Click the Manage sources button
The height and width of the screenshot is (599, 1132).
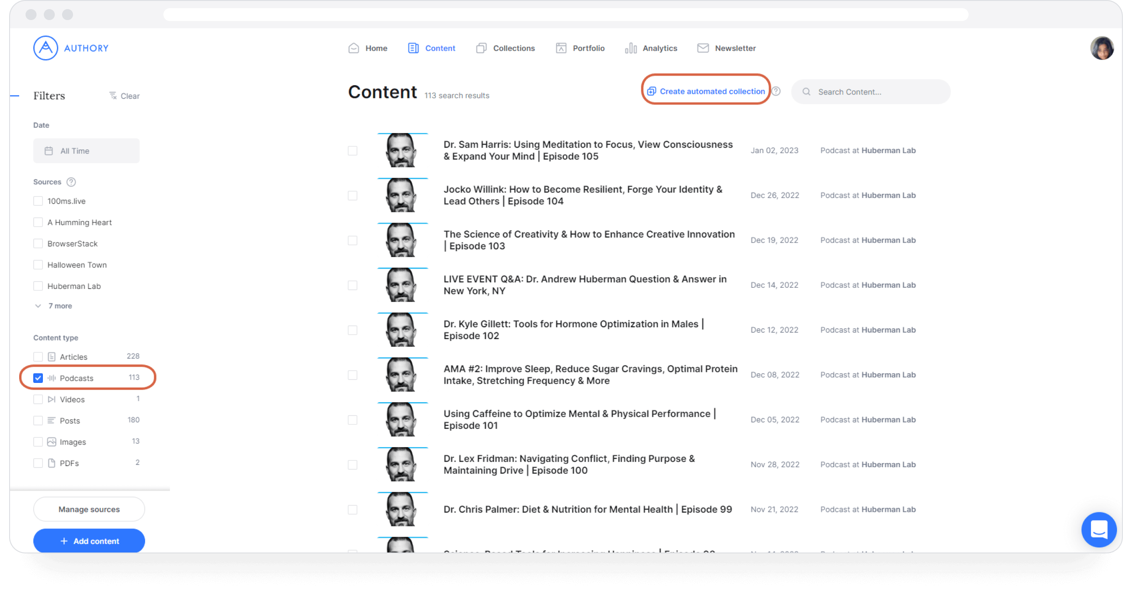(89, 509)
